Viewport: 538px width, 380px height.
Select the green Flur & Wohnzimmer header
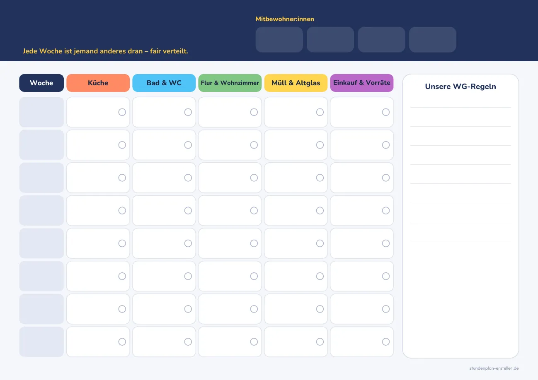coord(230,83)
